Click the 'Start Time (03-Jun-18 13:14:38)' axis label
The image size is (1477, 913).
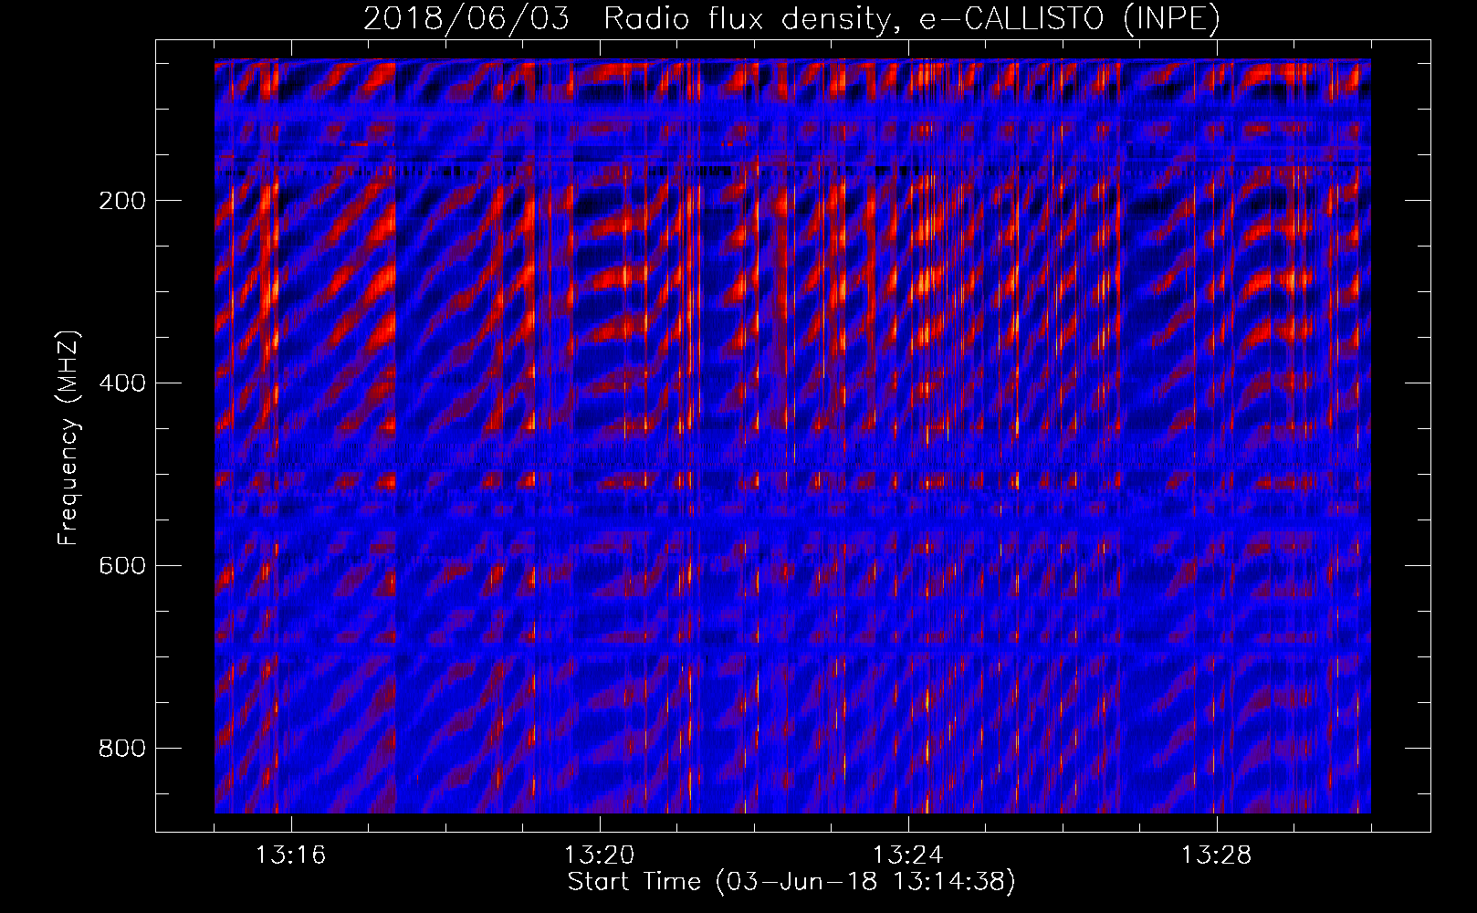[791, 882]
